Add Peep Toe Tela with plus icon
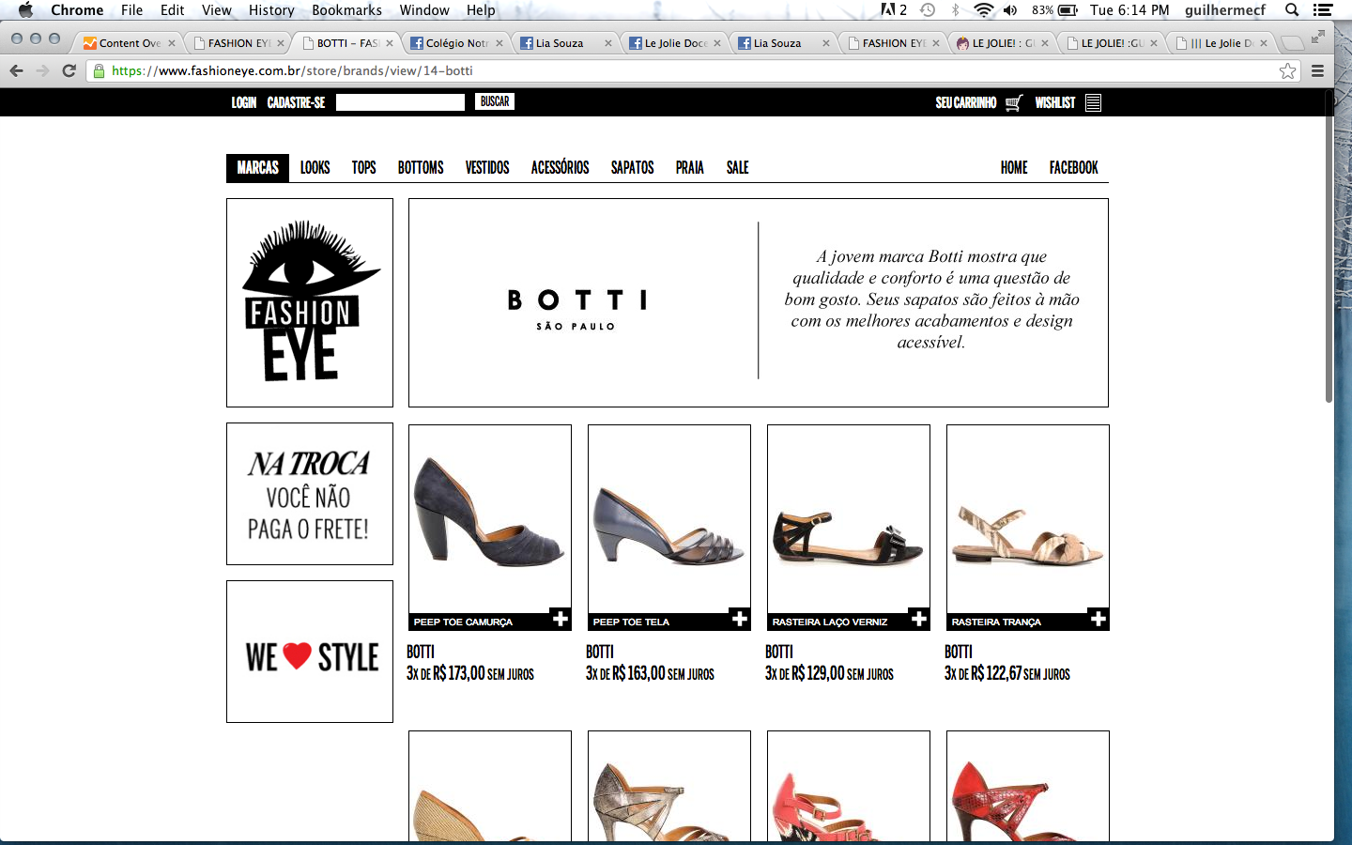The width and height of the screenshot is (1352, 845). point(740,619)
